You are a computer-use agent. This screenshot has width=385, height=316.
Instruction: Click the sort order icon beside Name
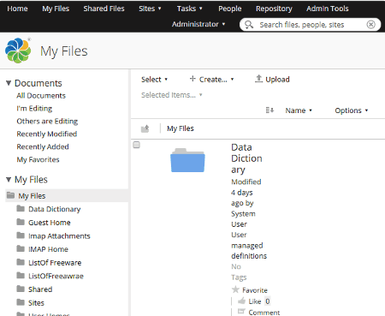pos(269,110)
